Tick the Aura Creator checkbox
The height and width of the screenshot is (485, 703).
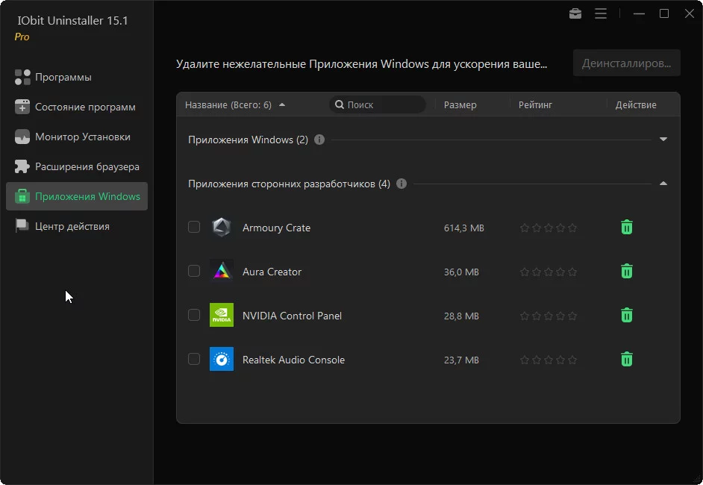(x=194, y=272)
